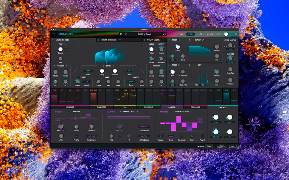289x180 pixels.
Task: Click the redo arrow in bottom bar
Action: point(225,146)
